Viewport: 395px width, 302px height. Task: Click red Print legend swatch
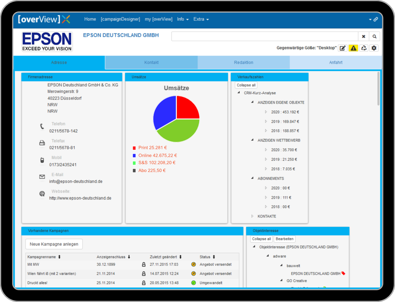point(134,148)
